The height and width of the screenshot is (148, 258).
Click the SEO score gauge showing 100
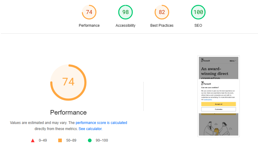pos(198,12)
